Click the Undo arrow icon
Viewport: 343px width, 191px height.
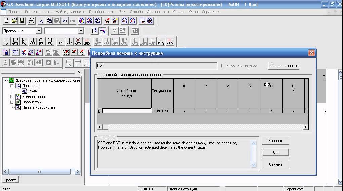tap(65, 21)
